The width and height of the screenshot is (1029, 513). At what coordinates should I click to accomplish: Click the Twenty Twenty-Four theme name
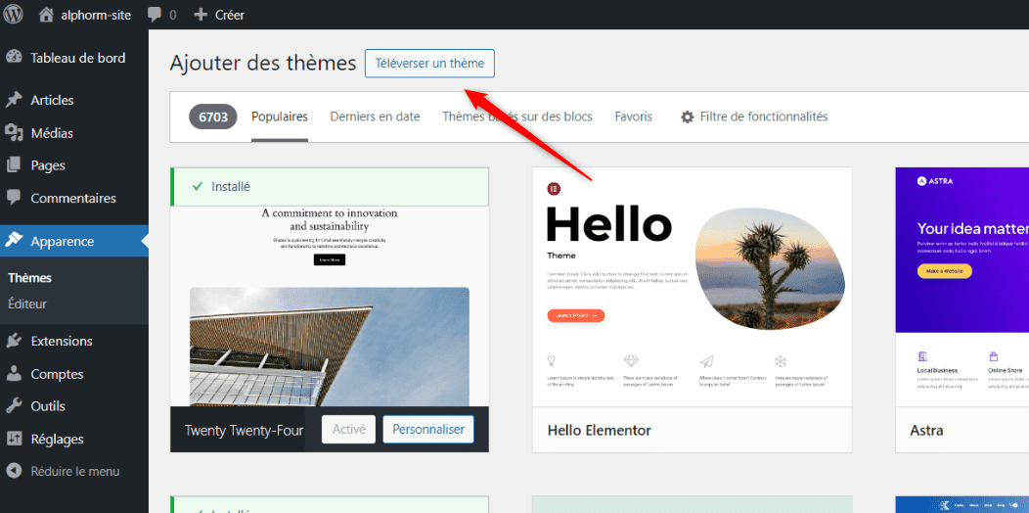click(x=245, y=431)
